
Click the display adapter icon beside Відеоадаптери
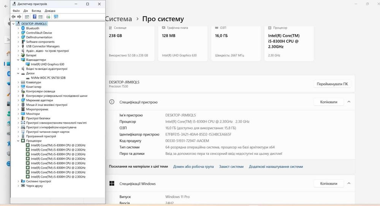pyautogui.click(x=23, y=60)
